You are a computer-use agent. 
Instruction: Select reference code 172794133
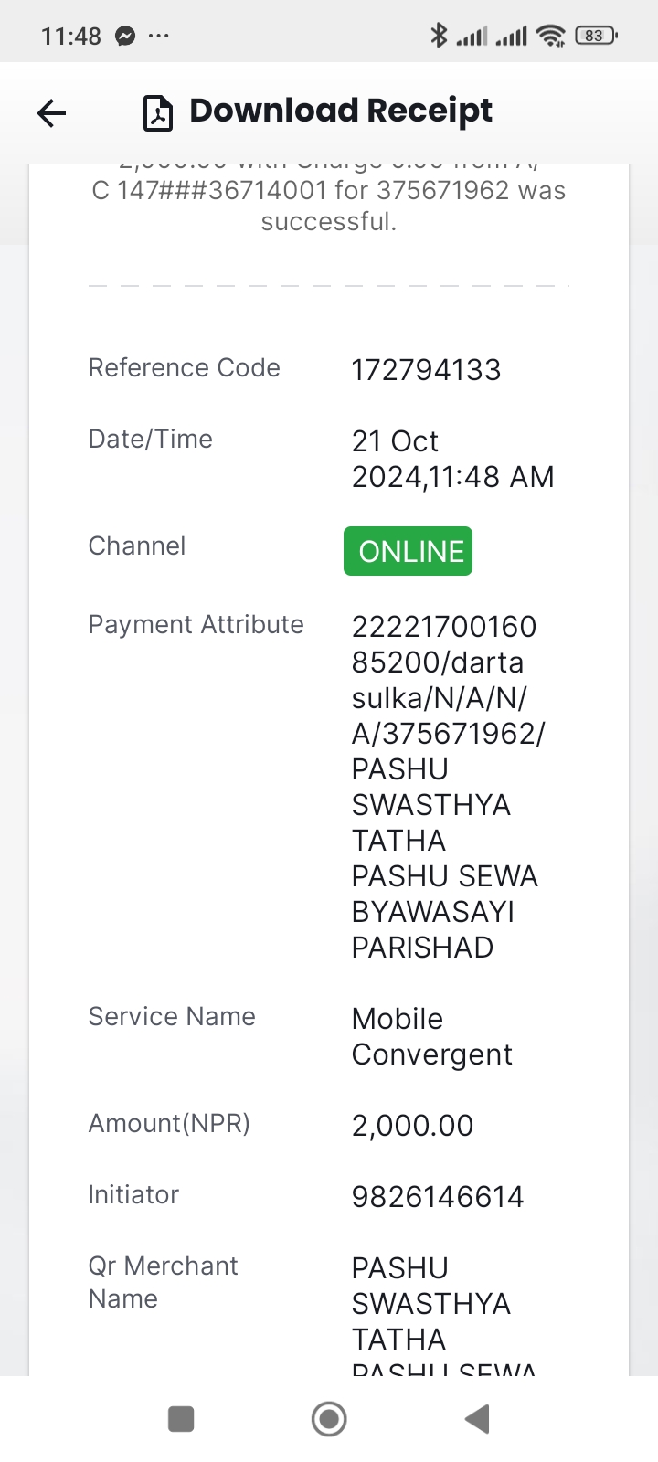click(426, 370)
